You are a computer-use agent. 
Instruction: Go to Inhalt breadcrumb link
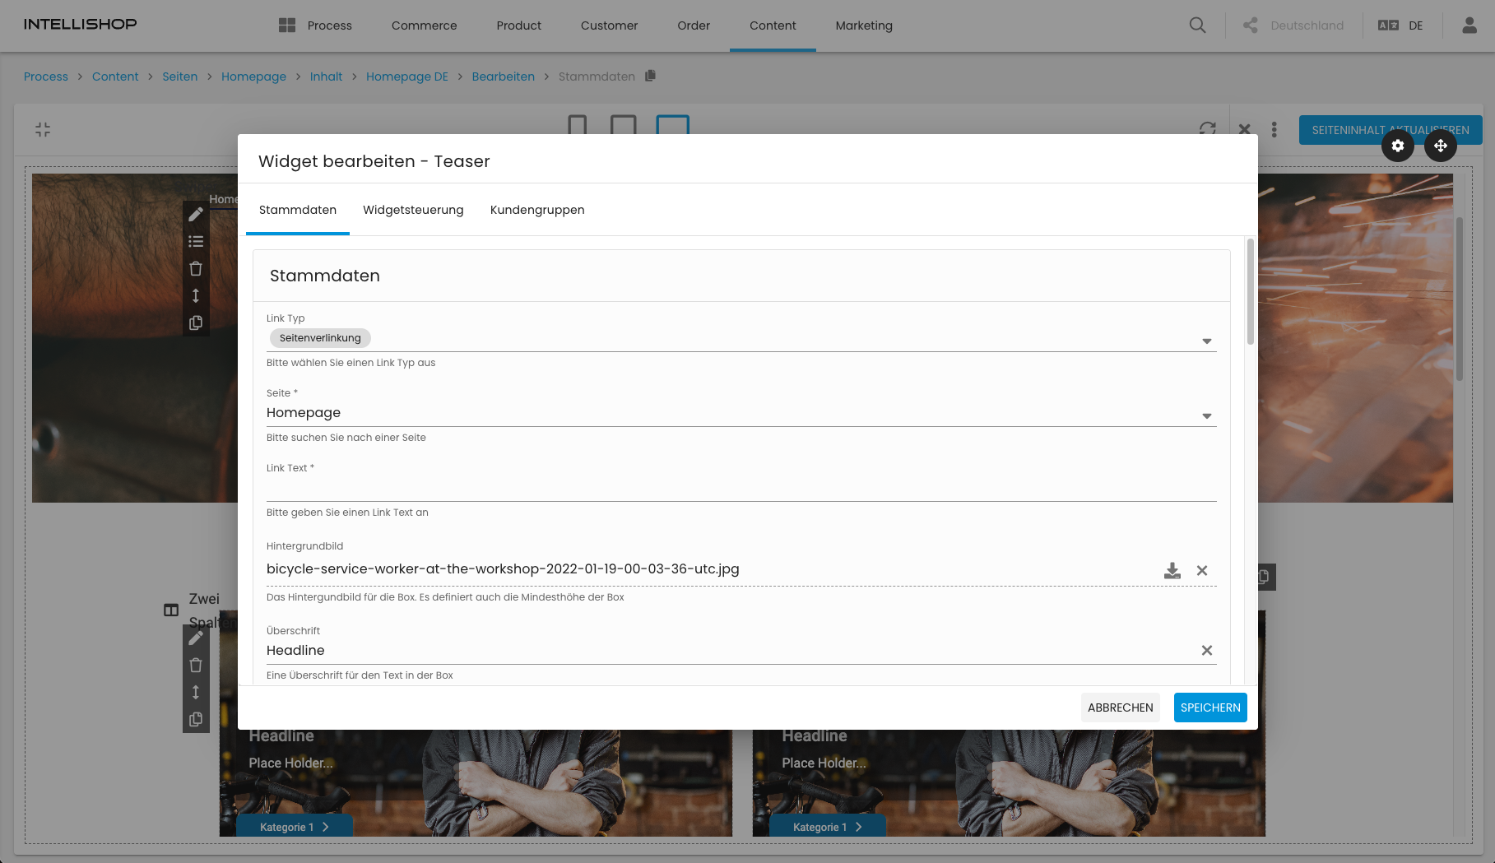click(x=326, y=77)
